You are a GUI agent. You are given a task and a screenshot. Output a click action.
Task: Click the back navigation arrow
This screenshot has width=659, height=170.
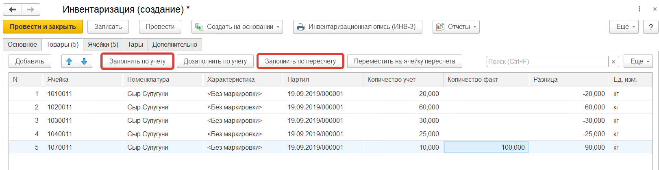coord(13,9)
